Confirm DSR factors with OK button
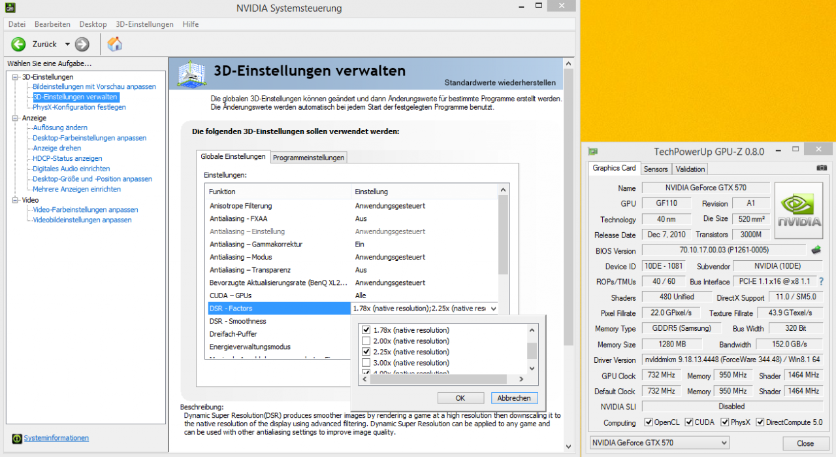The height and width of the screenshot is (457, 836). 460,398
